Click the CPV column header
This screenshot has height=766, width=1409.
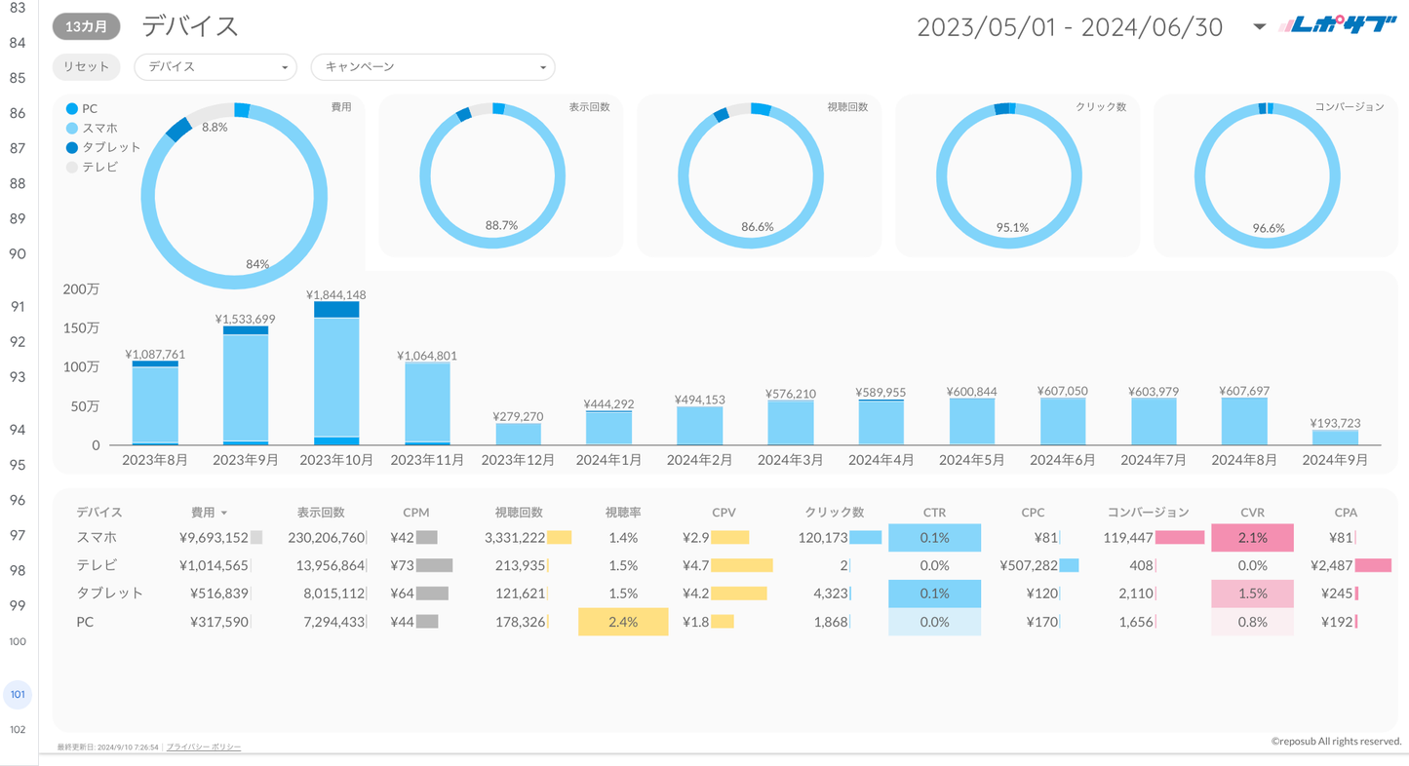pyautogui.click(x=724, y=512)
